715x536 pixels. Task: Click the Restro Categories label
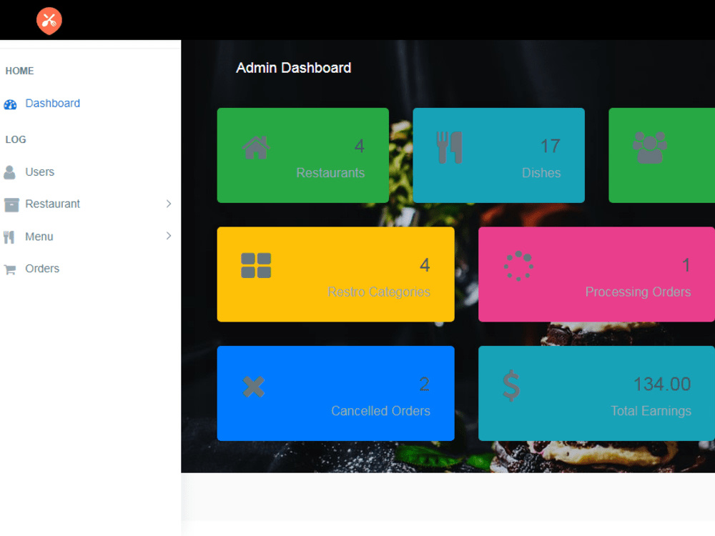pyautogui.click(x=379, y=292)
